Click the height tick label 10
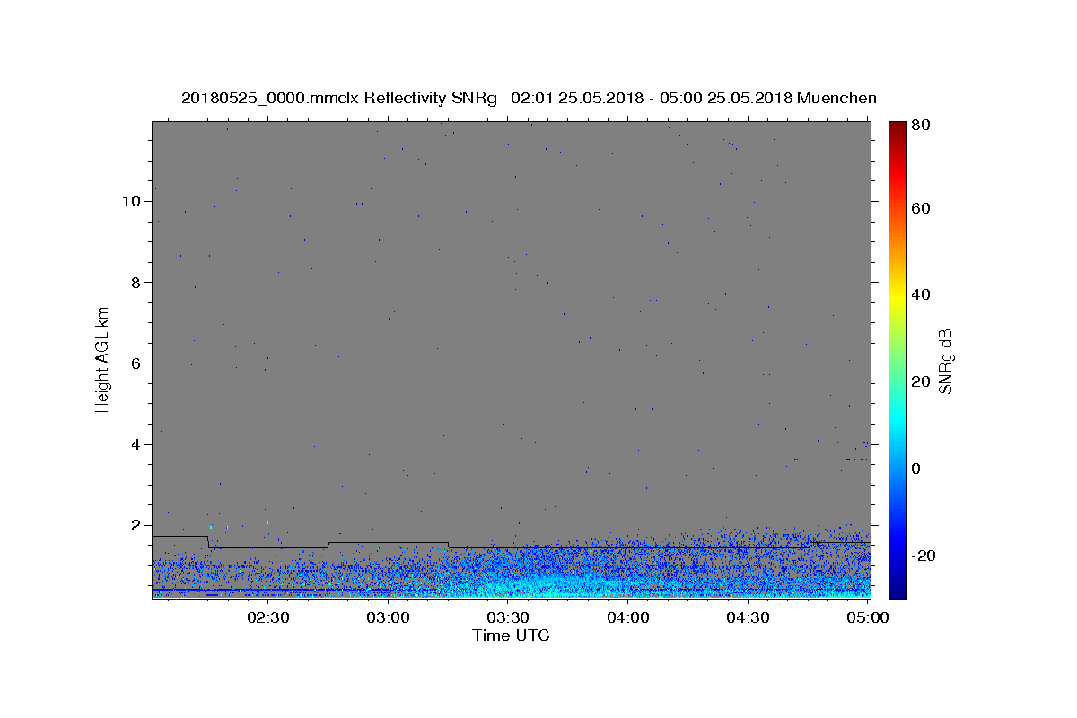The height and width of the screenshot is (718, 1077). coord(132,201)
